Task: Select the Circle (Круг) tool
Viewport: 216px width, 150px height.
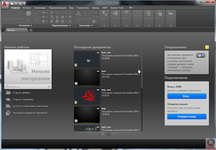Action: [x=28, y=15]
